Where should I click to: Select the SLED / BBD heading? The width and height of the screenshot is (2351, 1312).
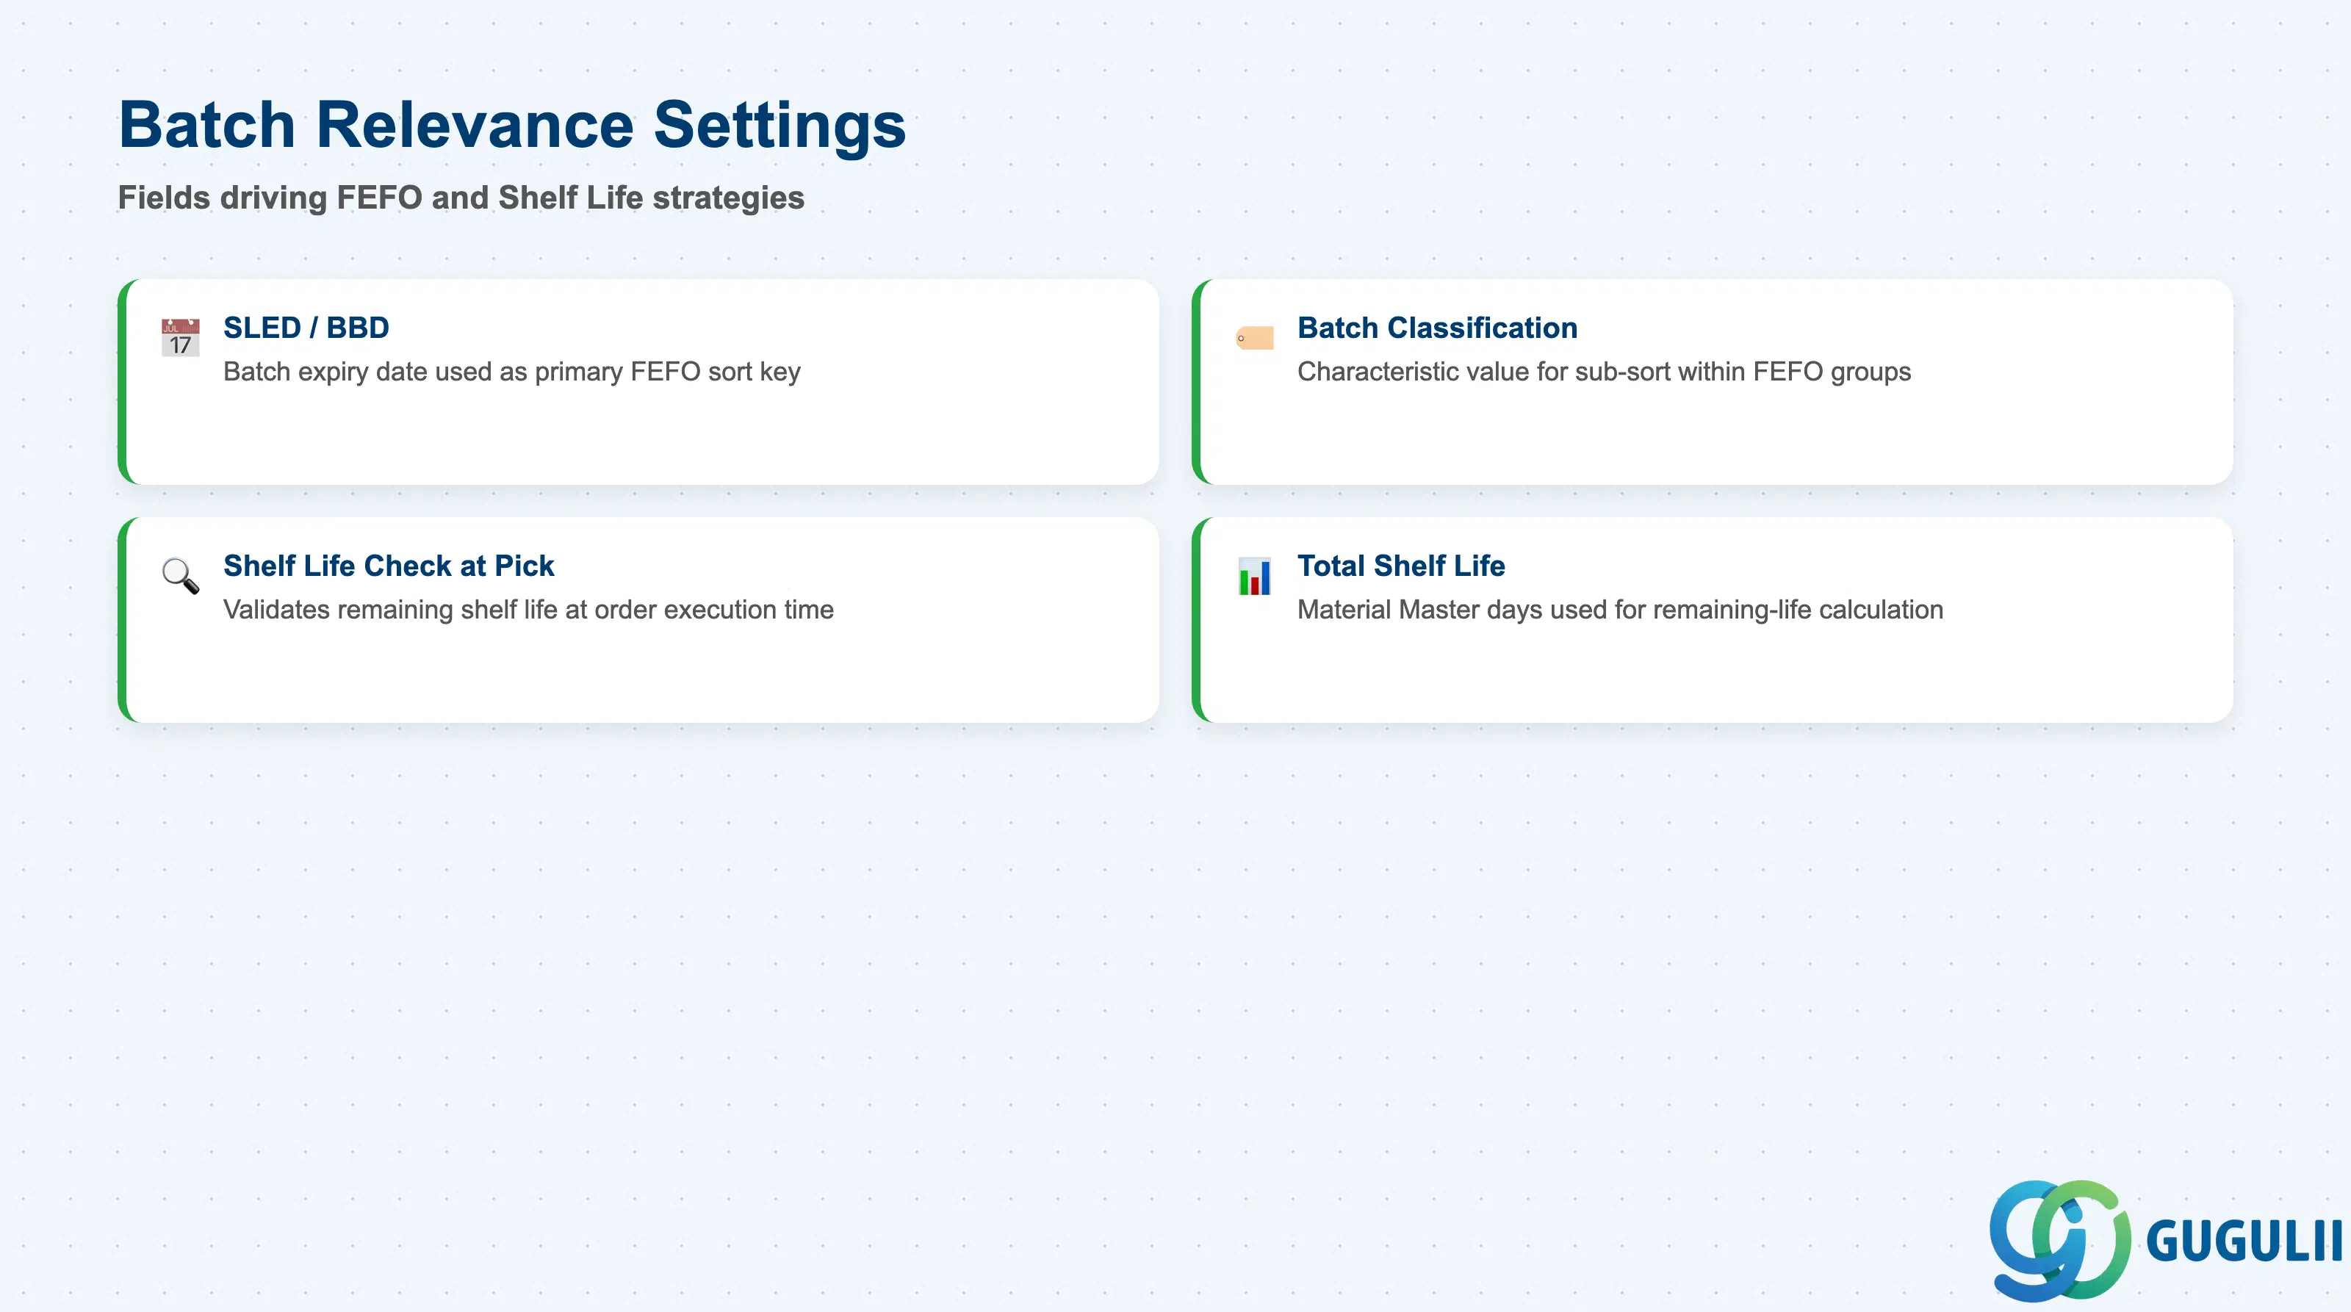[x=306, y=328]
